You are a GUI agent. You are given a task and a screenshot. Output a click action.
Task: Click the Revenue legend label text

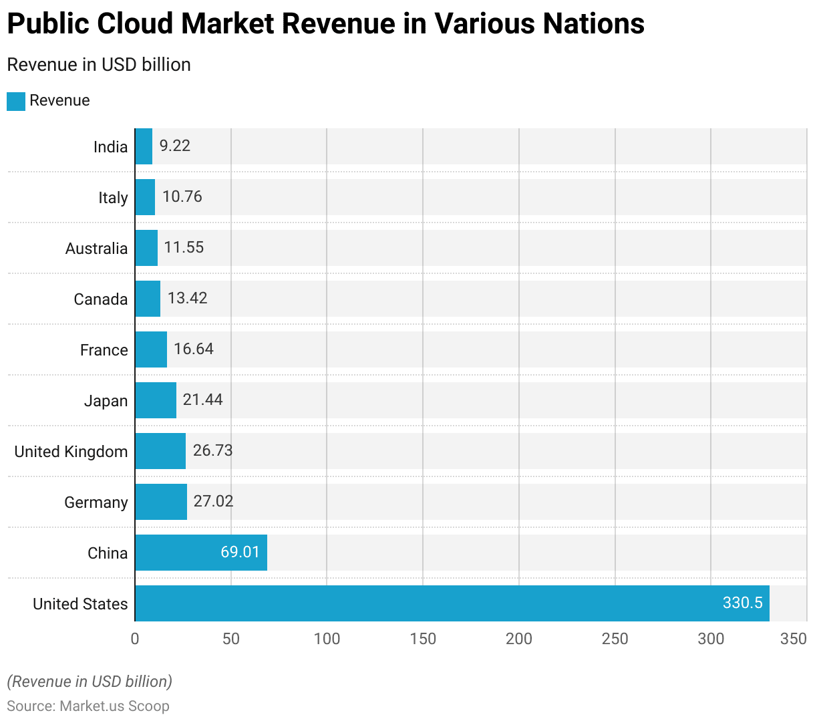pos(59,101)
